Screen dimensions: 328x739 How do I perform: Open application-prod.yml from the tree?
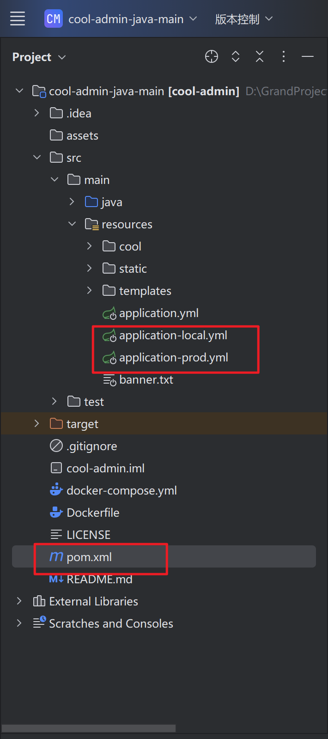[173, 357]
